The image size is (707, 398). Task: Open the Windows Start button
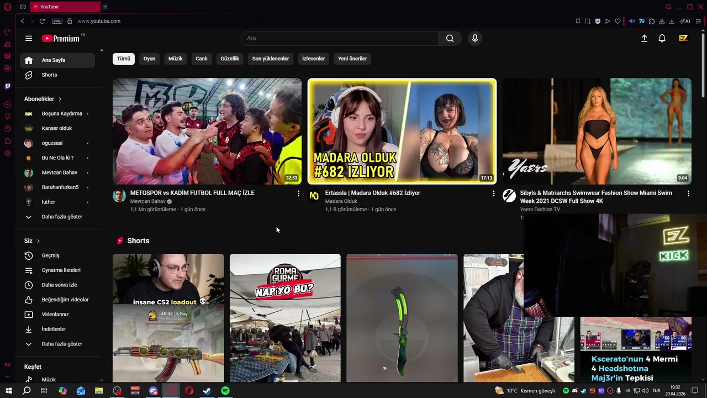[x=9, y=391]
